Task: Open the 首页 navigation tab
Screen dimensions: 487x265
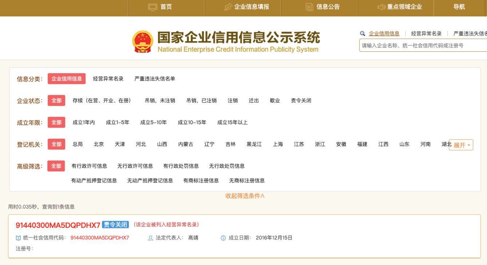Action: [x=166, y=8]
